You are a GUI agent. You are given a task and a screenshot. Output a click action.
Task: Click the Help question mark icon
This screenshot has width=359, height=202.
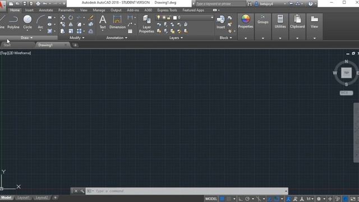click(x=310, y=4)
